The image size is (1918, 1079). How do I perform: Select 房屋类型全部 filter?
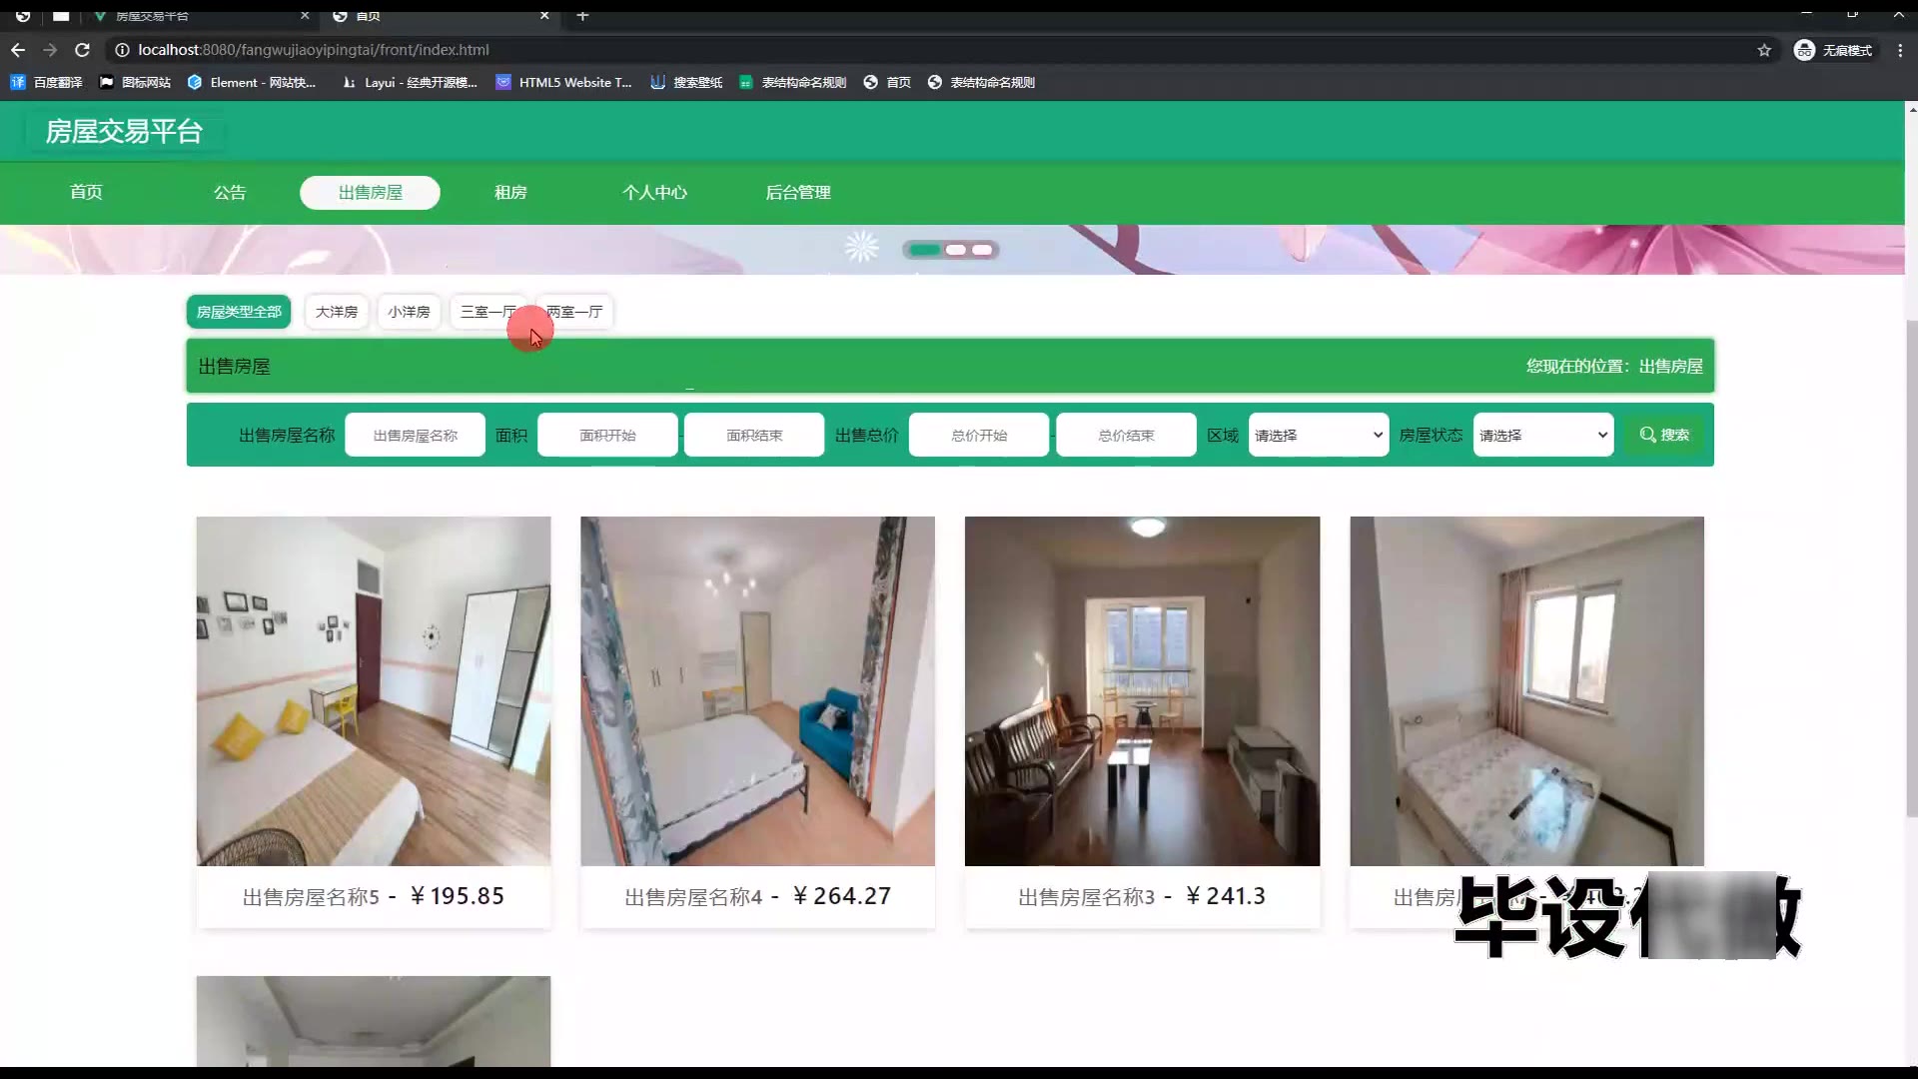239,312
